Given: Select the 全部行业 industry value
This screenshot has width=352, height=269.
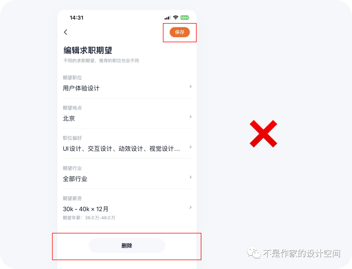Looking at the screenshot, I should [75, 179].
